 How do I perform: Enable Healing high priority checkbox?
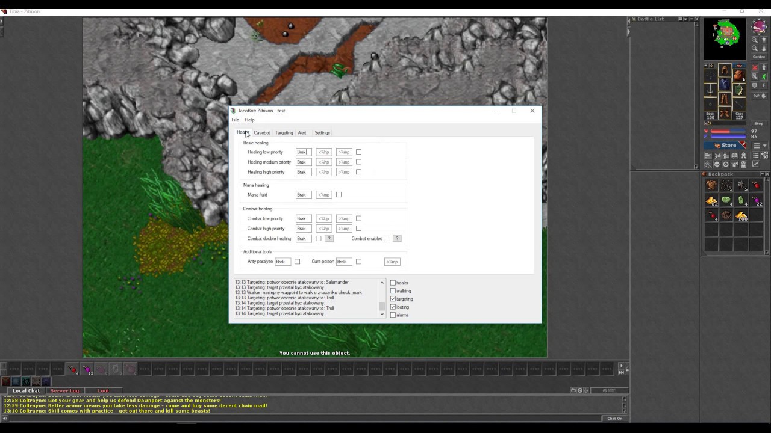point(358,172)
